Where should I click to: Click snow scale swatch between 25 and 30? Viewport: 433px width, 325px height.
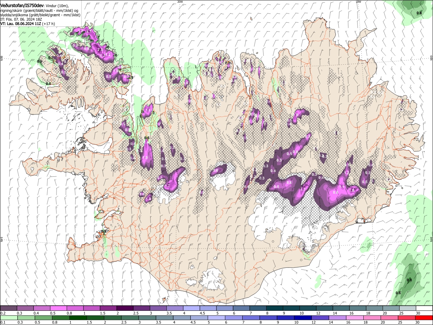coord(407,308)
